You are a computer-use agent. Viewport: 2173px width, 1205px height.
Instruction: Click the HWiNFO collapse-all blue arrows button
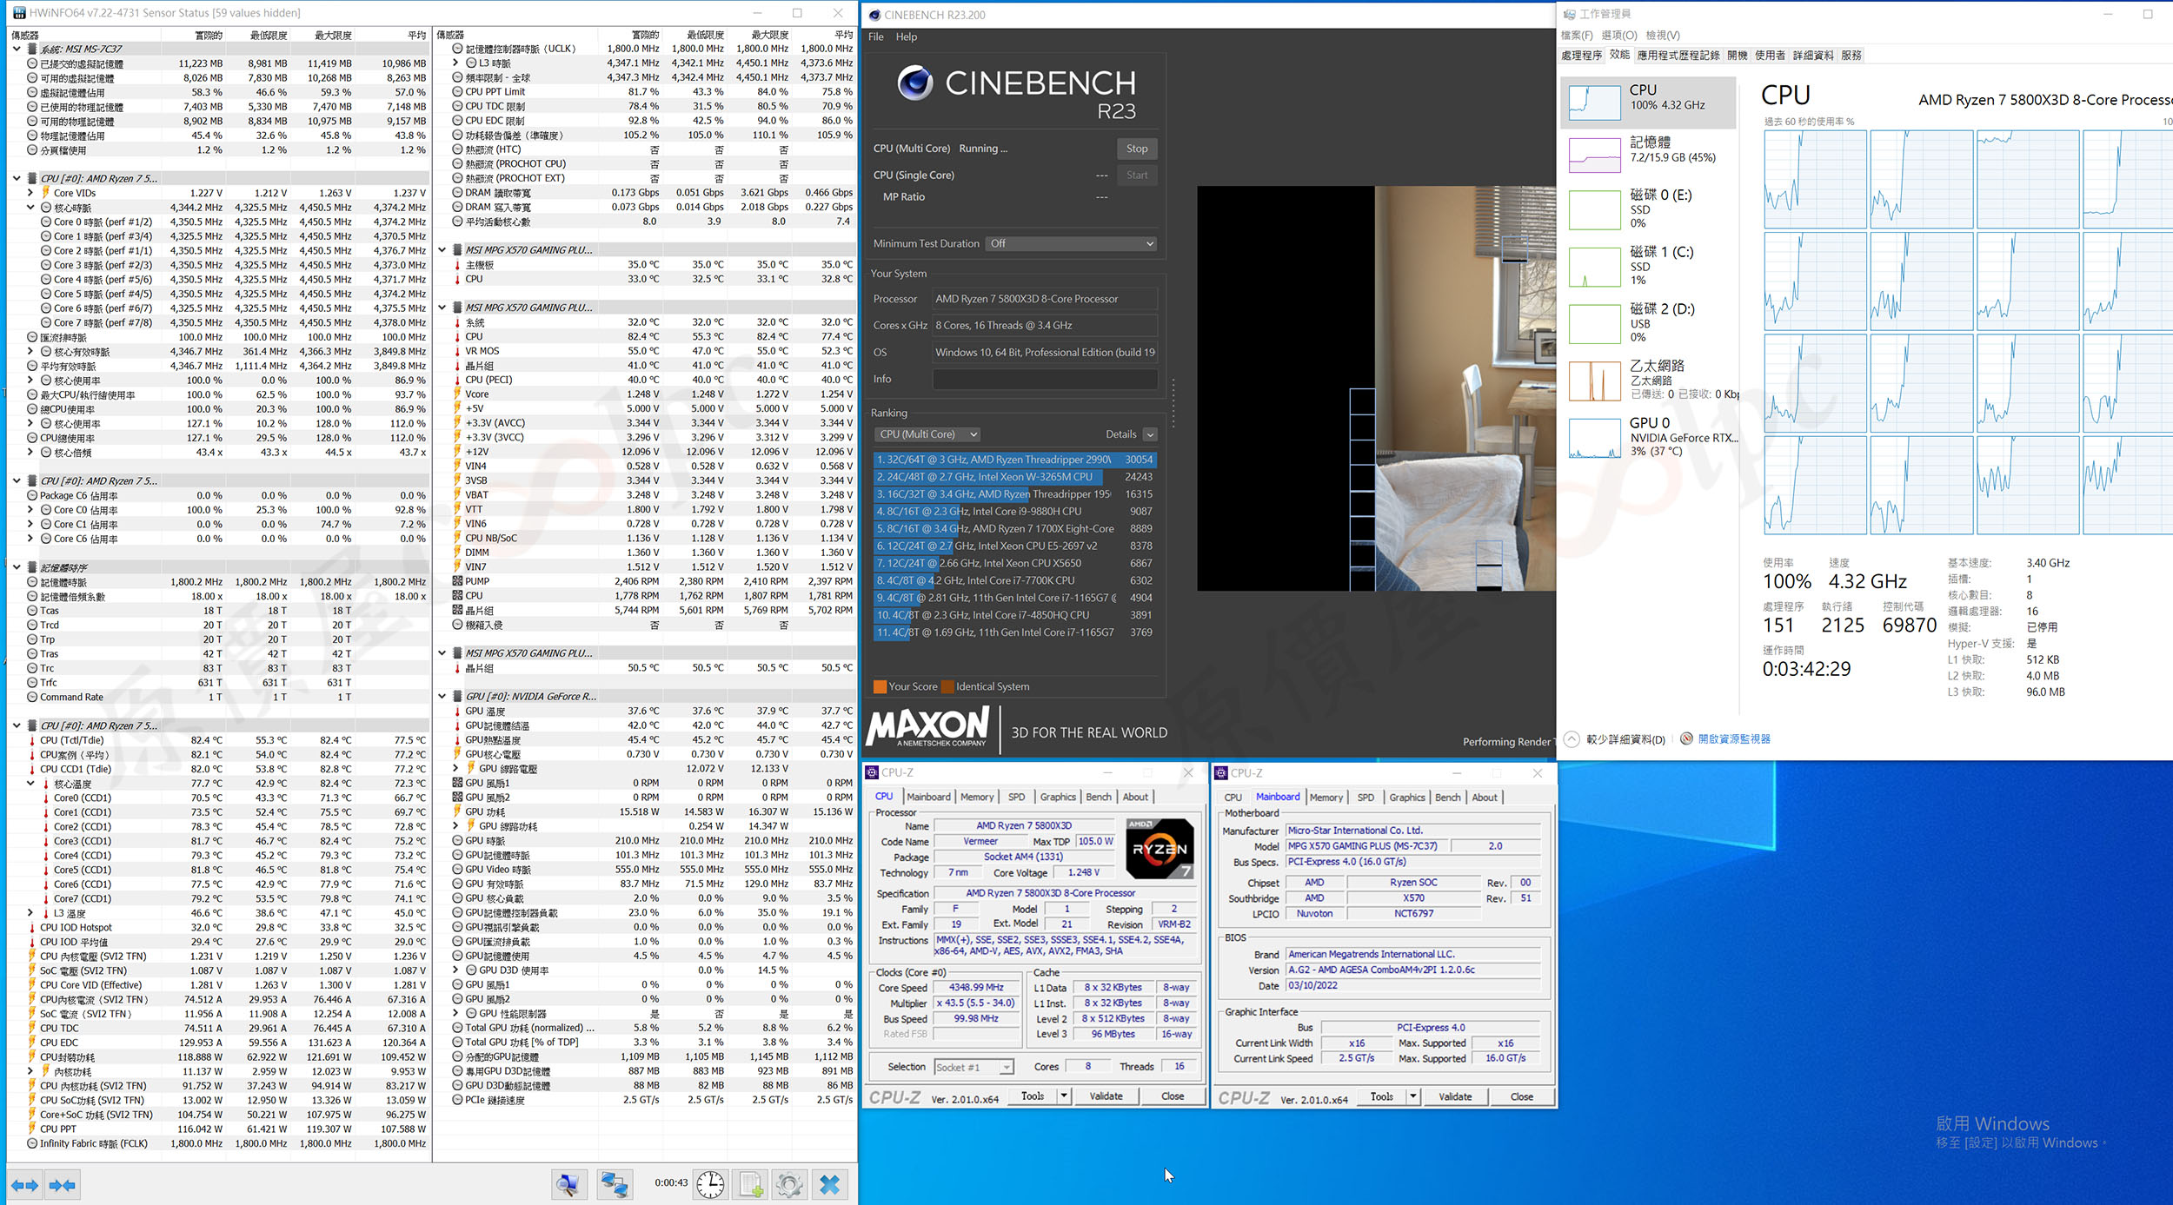tap(63, 1185)
